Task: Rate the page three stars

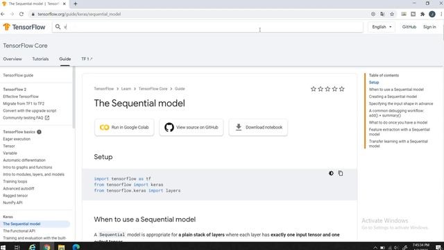Action: 327,89
